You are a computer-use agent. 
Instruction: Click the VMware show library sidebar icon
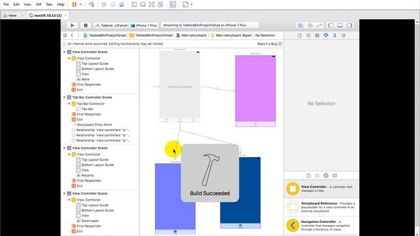134,5
